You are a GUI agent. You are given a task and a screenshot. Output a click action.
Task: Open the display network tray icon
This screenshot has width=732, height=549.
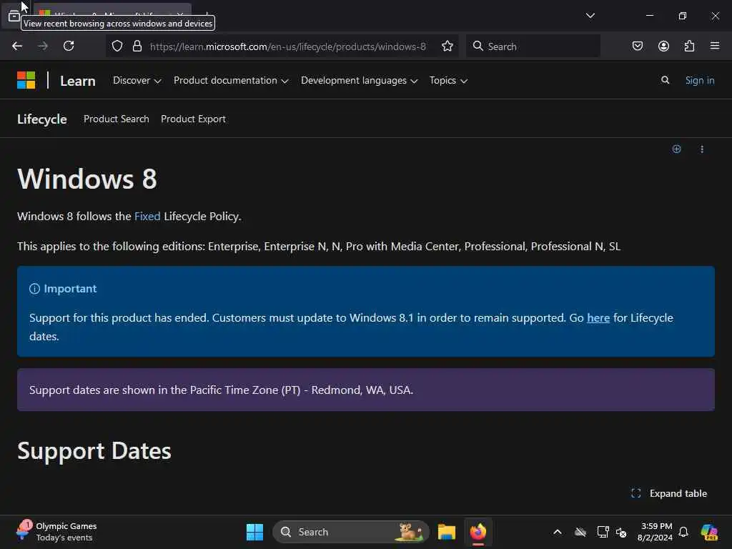tap(603, 532)
